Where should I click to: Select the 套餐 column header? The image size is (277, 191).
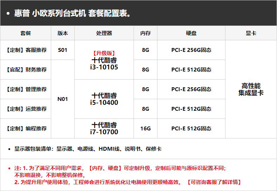tap(26, 33)
